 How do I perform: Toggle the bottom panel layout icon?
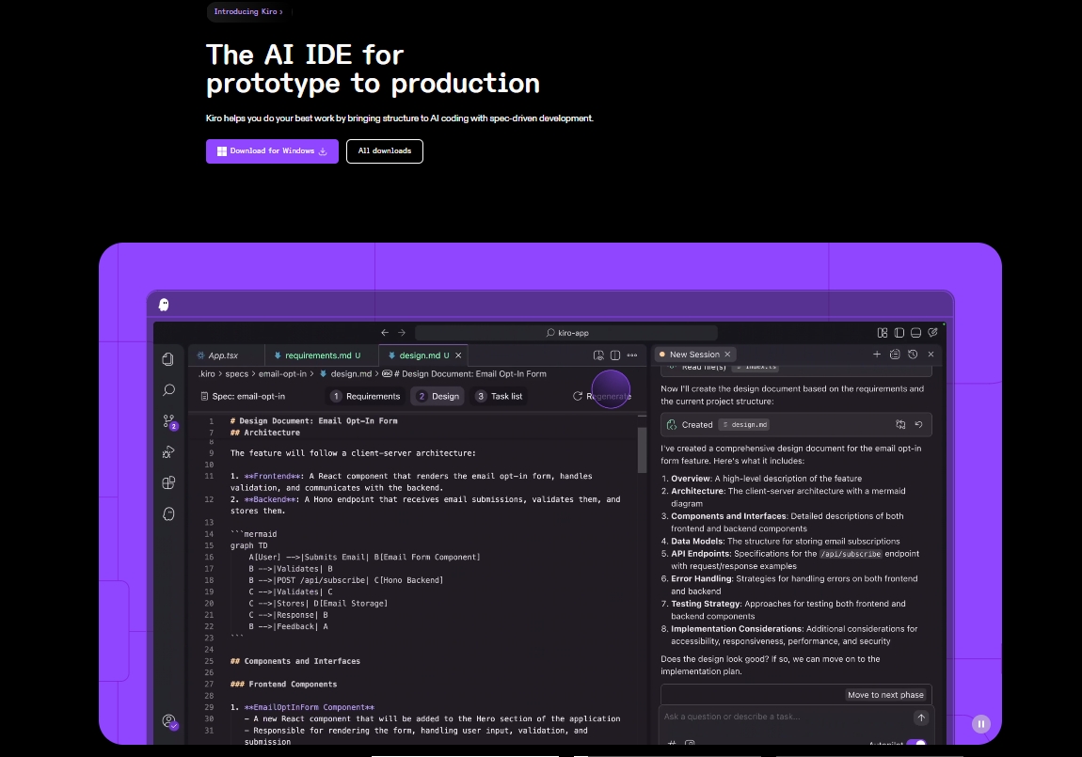click(916, 333)
